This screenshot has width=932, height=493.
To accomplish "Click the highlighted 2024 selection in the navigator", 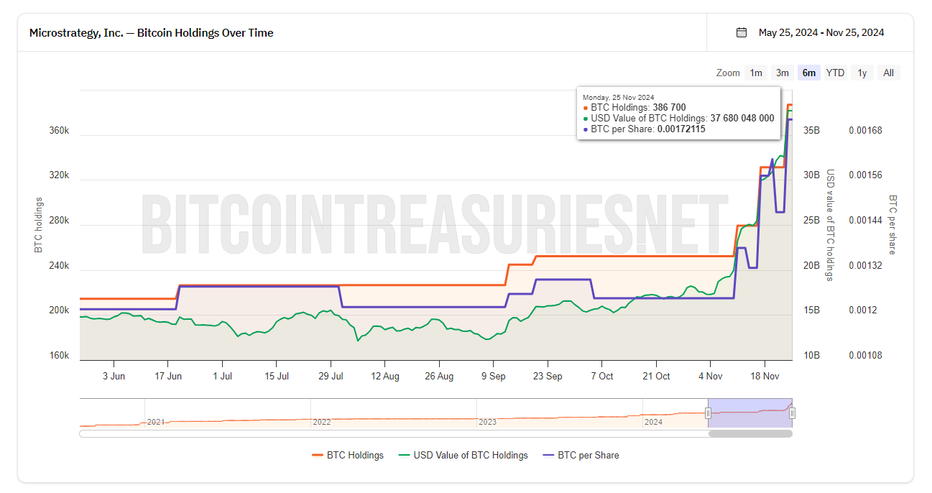I will tap(750, 413).
